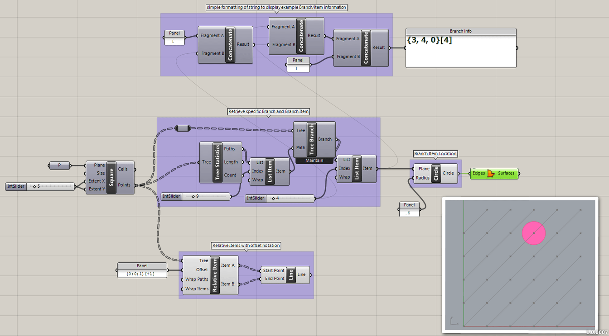
Task: Open the Maintain option under Tree Branch
Action: coord(314,160)
